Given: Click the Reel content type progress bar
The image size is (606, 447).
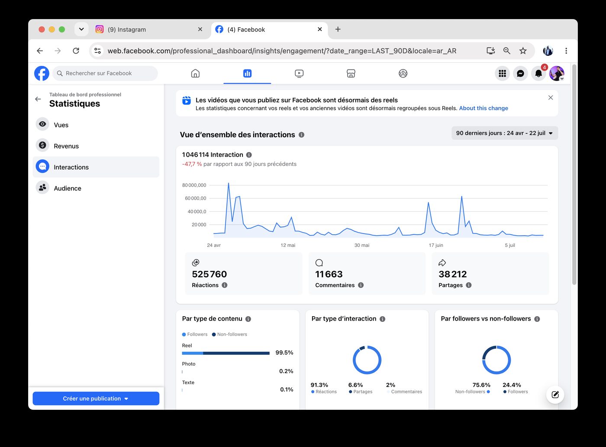Looking at the screenshot, I should [x=226, y=353].
